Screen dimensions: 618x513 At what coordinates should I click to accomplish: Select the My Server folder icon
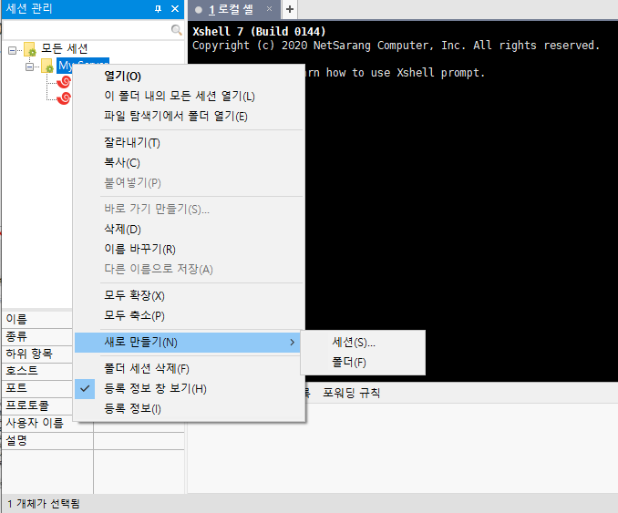pyautogui.click(x=47, y=66)
